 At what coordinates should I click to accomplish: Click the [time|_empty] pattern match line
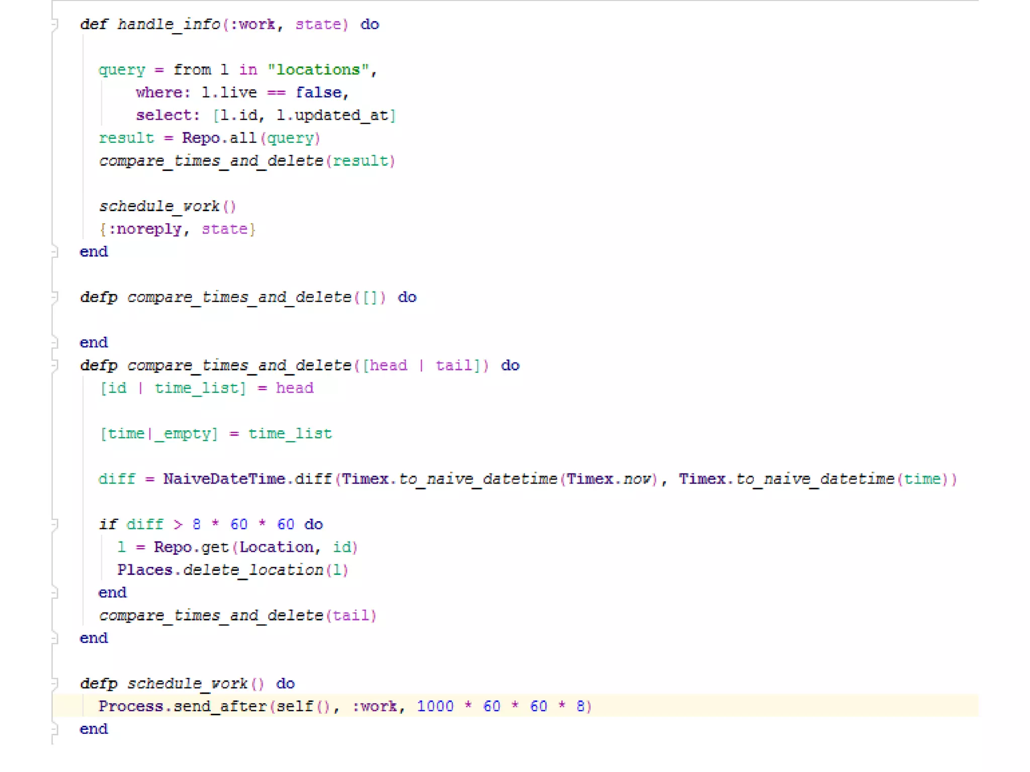point(216,434)
